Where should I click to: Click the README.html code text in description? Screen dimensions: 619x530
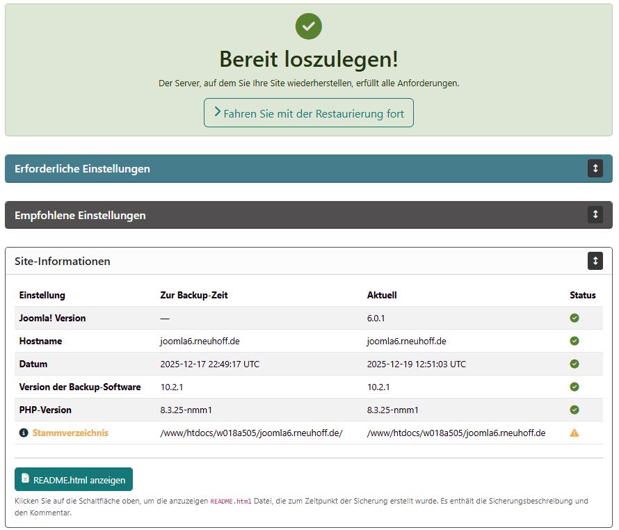click(230, 501)
